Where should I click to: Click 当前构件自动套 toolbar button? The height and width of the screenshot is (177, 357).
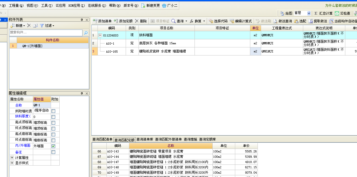pyautogui.click(x=343, y=21)
